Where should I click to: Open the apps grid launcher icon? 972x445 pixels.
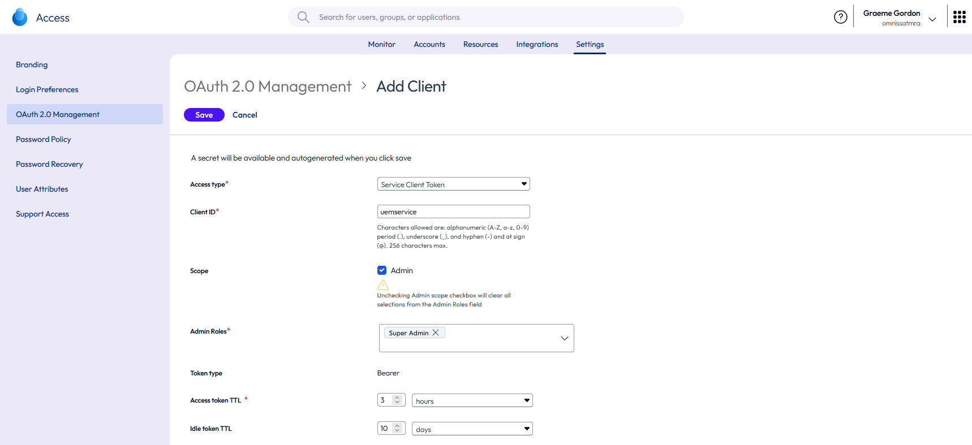tap(959, 18)
